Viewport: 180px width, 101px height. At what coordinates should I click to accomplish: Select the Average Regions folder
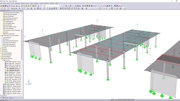click(8, 53)
